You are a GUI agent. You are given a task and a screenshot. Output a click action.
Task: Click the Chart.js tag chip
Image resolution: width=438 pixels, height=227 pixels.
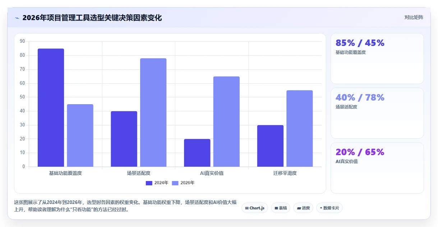pyautogui.click(x=255, y=208)
